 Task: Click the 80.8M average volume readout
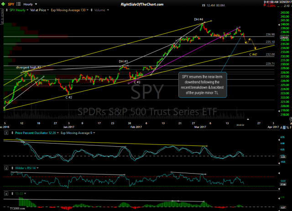click(220, 5)
